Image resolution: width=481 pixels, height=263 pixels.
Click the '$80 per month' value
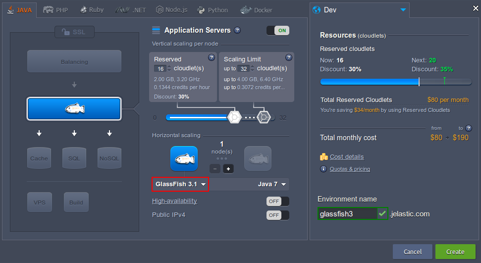[448, 100]
